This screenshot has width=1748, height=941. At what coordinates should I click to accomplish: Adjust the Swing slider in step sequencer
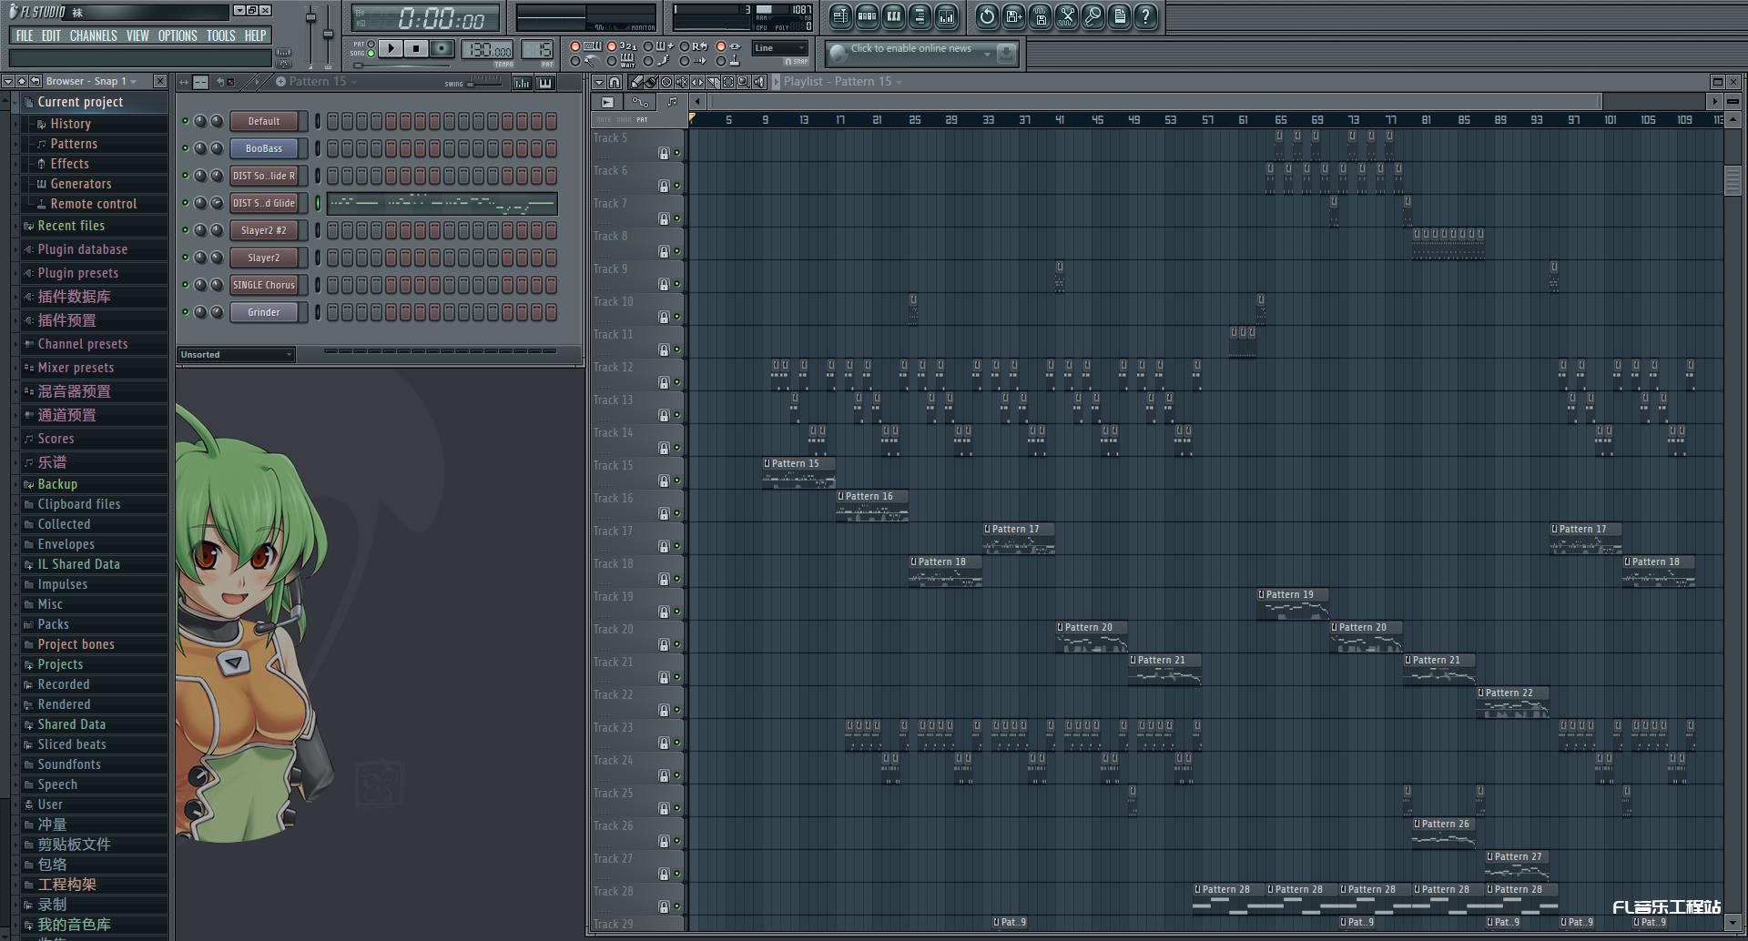483,83
